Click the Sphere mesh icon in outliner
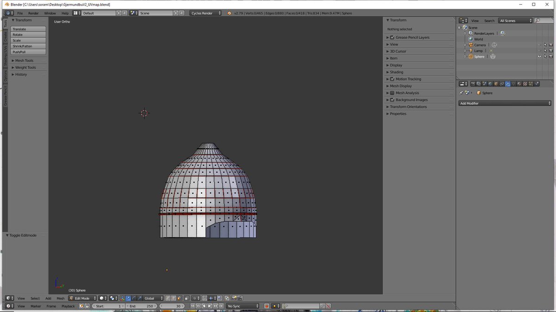556x312 pixels. pyautogui.click(x=493, y=56)
